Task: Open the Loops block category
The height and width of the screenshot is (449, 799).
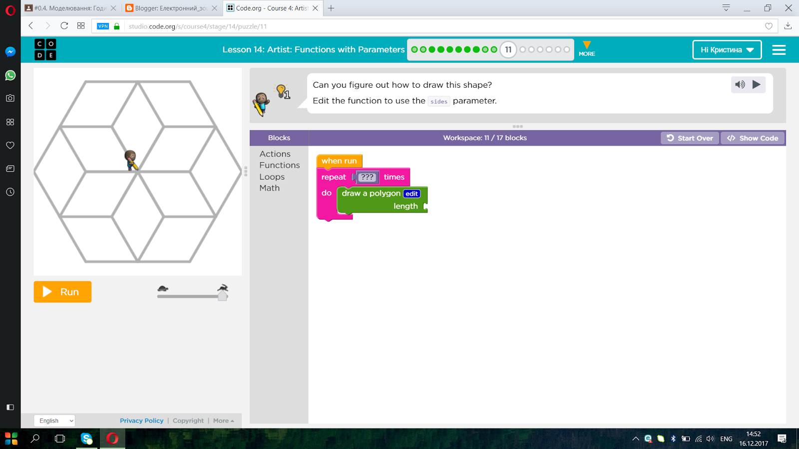Action: pyautogui.click(x=272, y=177)
